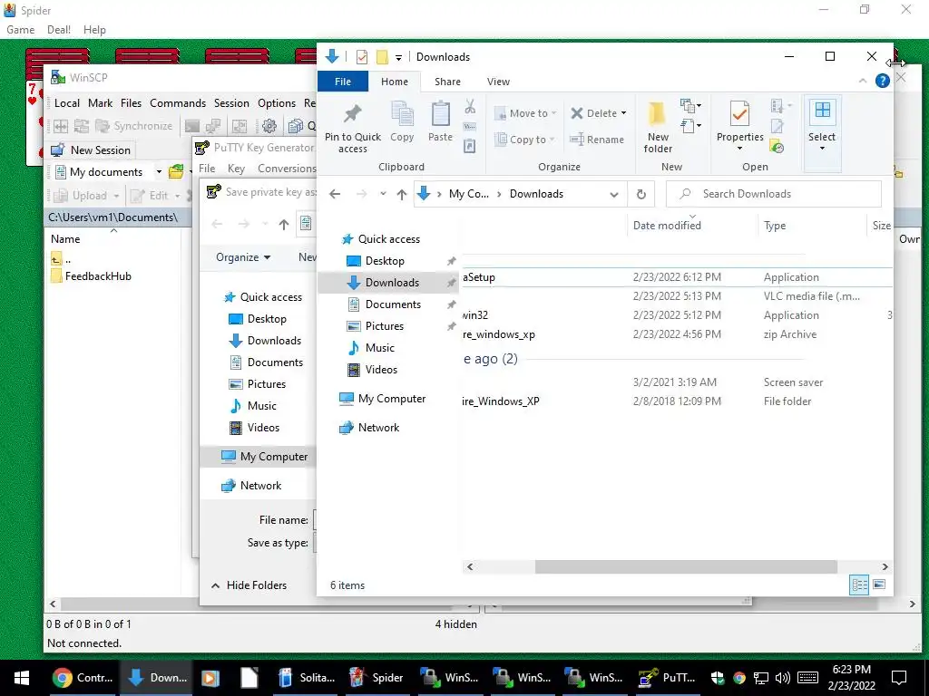Click New folder icon in Explorer title bar
Image resolution: width=929 pixels, height=696 pixels.
tap(382, 57)
